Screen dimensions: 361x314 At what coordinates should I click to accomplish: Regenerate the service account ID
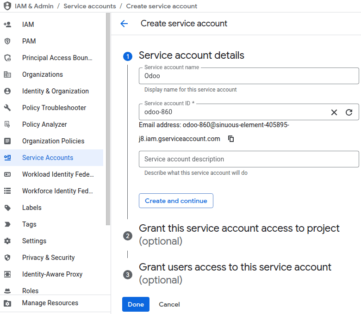point(349,112)
